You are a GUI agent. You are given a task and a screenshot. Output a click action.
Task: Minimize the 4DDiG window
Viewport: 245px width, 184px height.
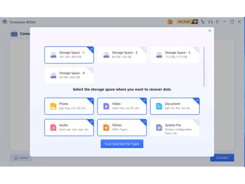(225, 22)
